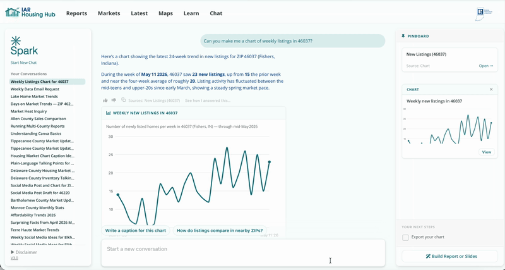Open Social Media Post Draft for 46220
The height and width of the screenshot is (270, 505).
tap(40, 193)
